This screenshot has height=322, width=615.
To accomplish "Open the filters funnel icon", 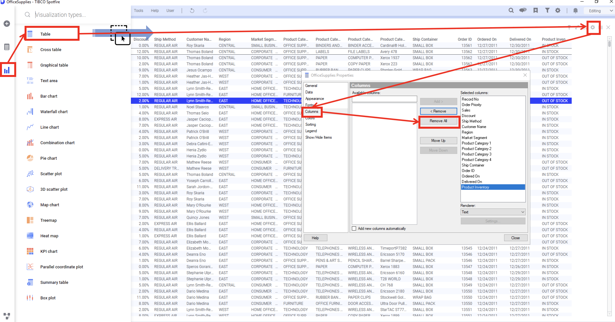I will (x=547, y=10).
